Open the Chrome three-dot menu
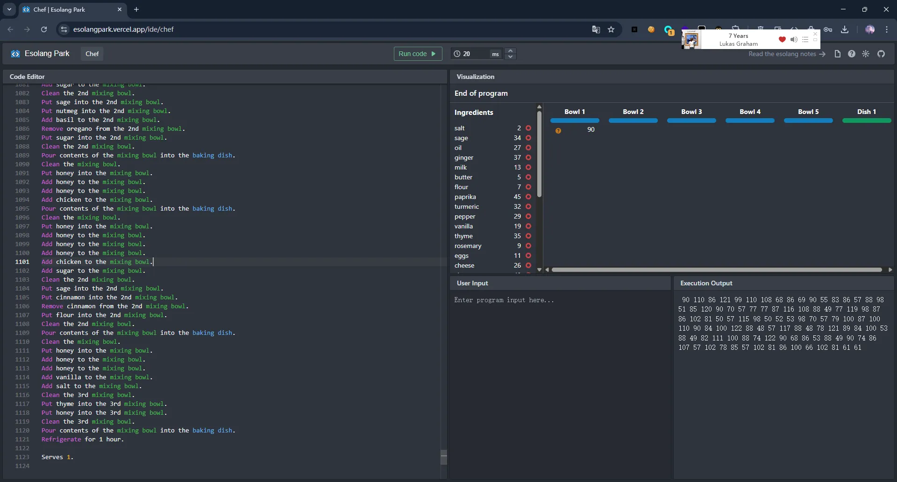897x482 pixels. (x=887, y=29)
